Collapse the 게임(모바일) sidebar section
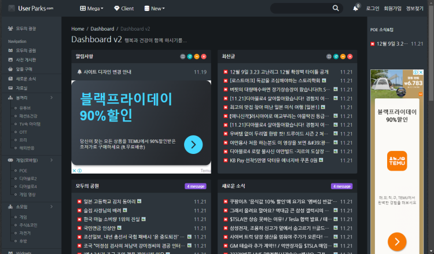434x254 pixels. 52,160
